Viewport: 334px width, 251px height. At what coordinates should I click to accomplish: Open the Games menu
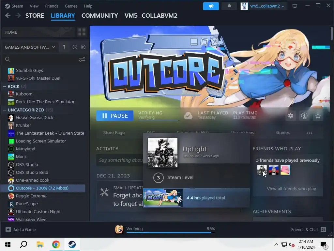pos(71,6)
